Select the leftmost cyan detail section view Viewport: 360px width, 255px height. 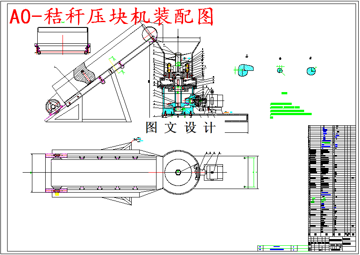[x=245, y=70]
